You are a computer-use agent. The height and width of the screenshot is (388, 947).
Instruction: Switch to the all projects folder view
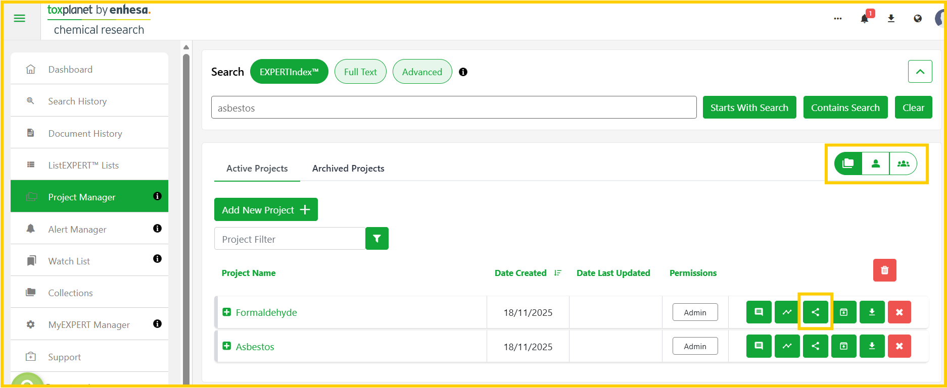848,163
